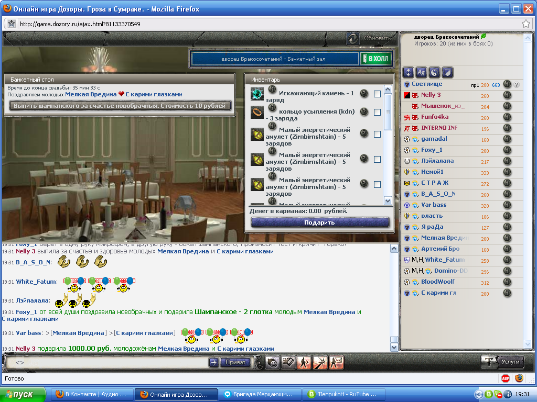The image size is (537, 402).
Task: Click the walking figure with arrow icon
Action: point(304,363)
